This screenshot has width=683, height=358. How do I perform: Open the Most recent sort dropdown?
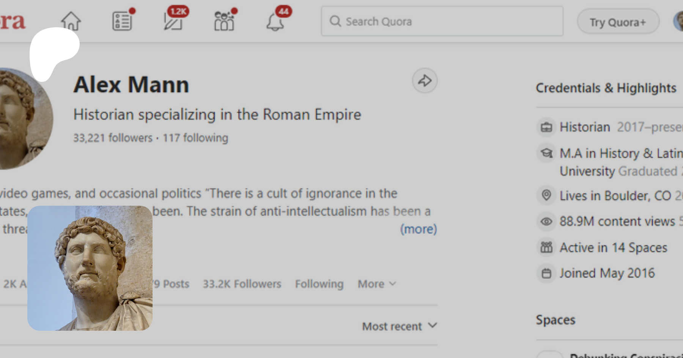pos(400,326)
